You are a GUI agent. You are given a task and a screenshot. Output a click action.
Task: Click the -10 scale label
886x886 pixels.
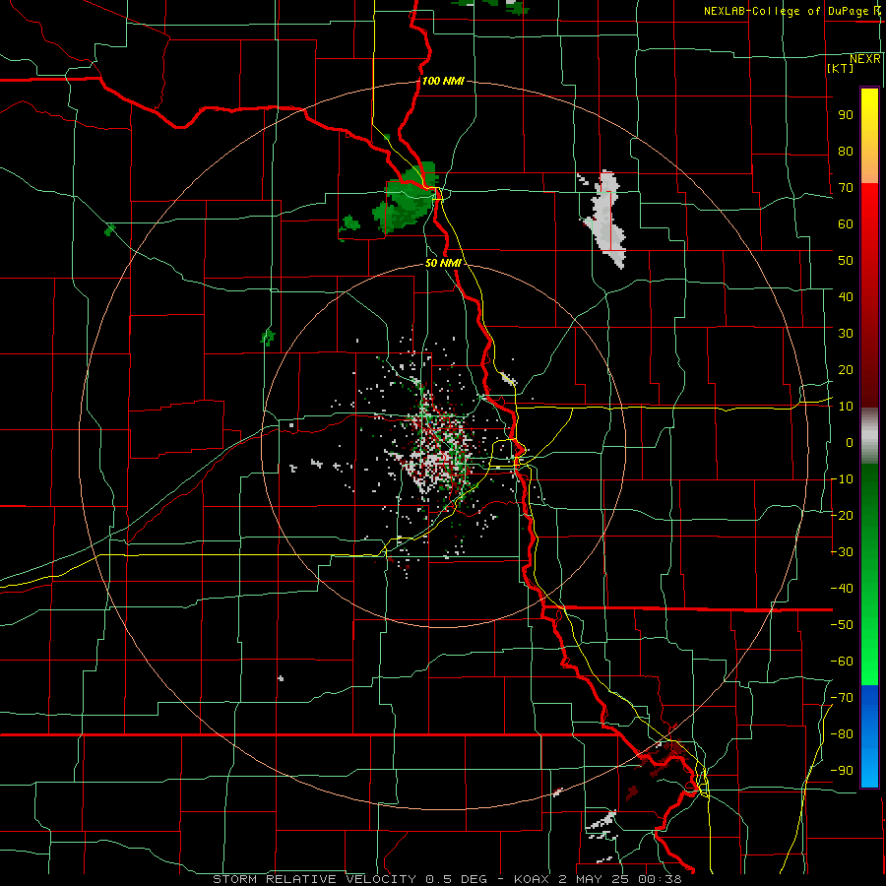[x=842, y=479]
